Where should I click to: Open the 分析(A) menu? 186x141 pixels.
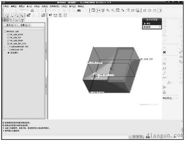click(37, 6)
